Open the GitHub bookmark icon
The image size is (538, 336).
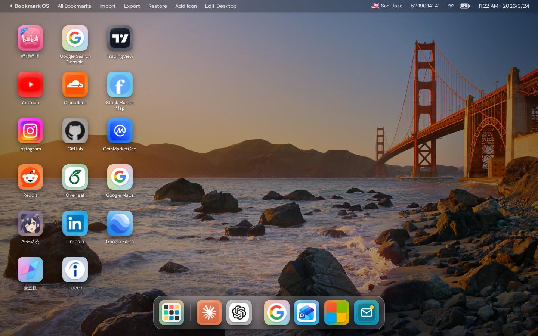point(75,131)
